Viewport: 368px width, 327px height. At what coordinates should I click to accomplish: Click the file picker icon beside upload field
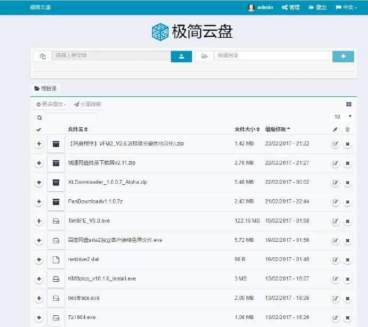[43, 56]
